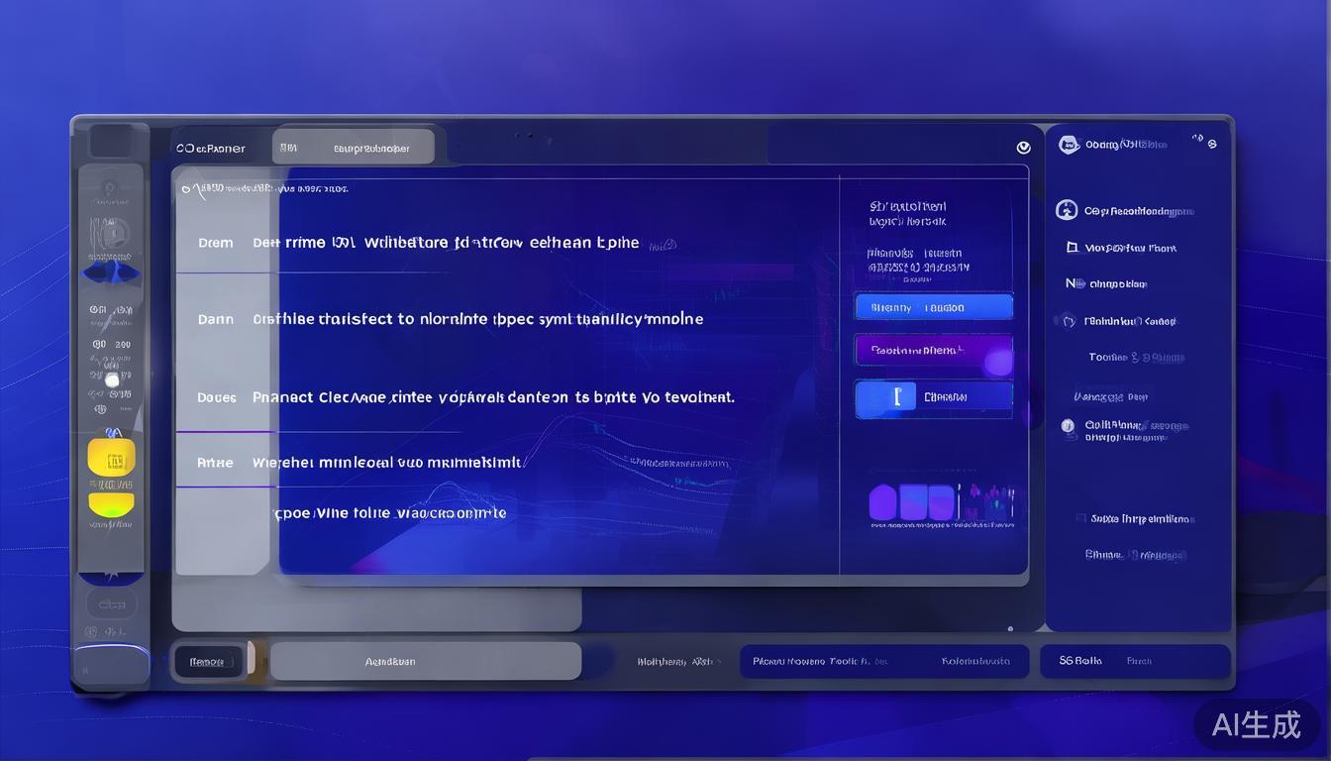The height and width of the screenshot is (761, 1331).
Task: Click the purple bar chart thumbnail
Action: (x=912, y=503)
